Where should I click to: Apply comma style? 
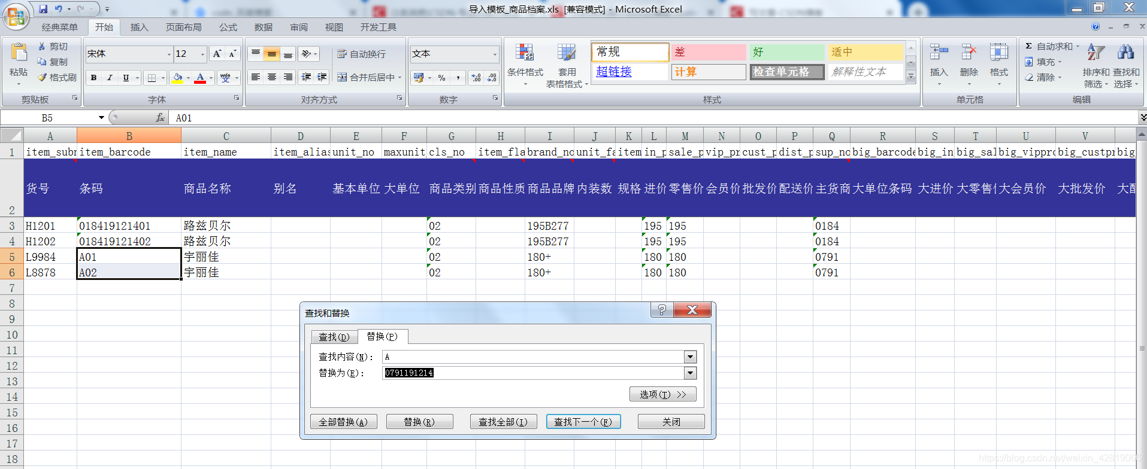point(458,78)
